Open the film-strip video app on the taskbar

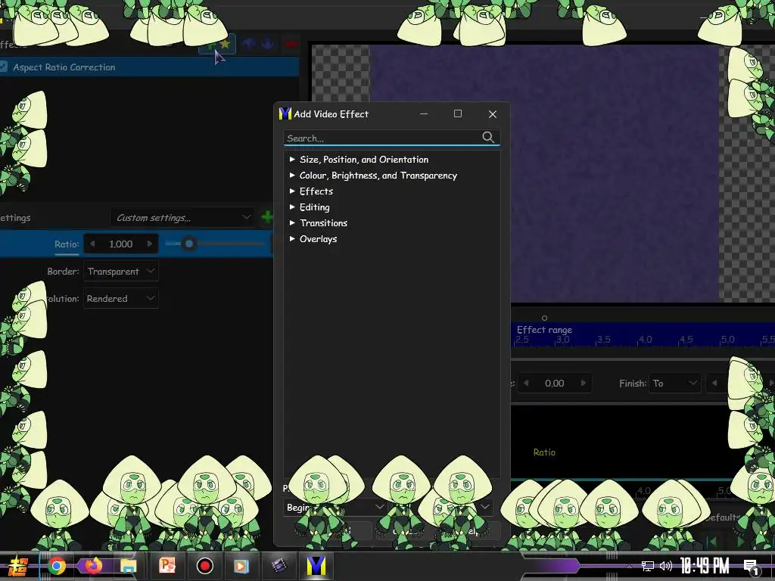279,566
